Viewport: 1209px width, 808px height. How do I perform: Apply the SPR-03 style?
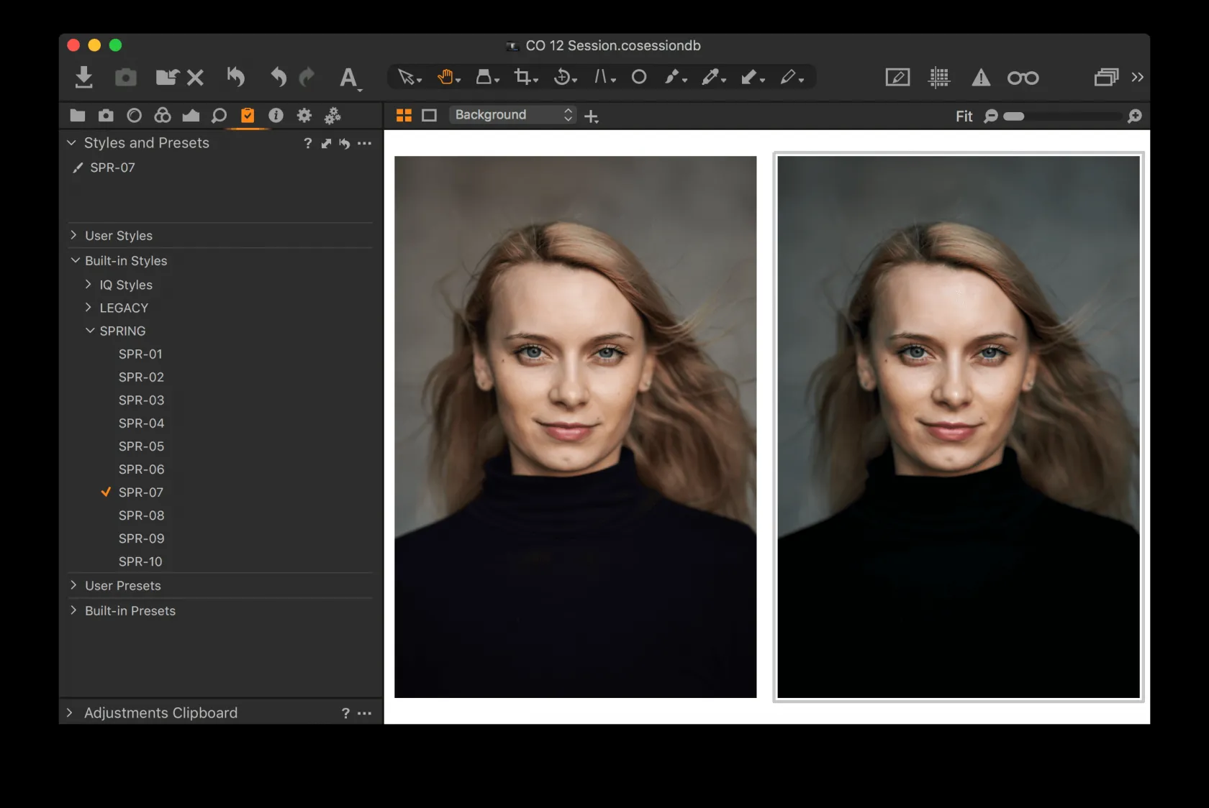coord(141,400)
